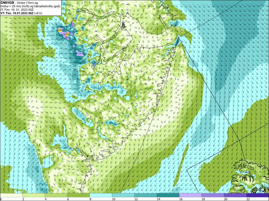
Task: Click the legend scale number 8
Action: [90, 199]
